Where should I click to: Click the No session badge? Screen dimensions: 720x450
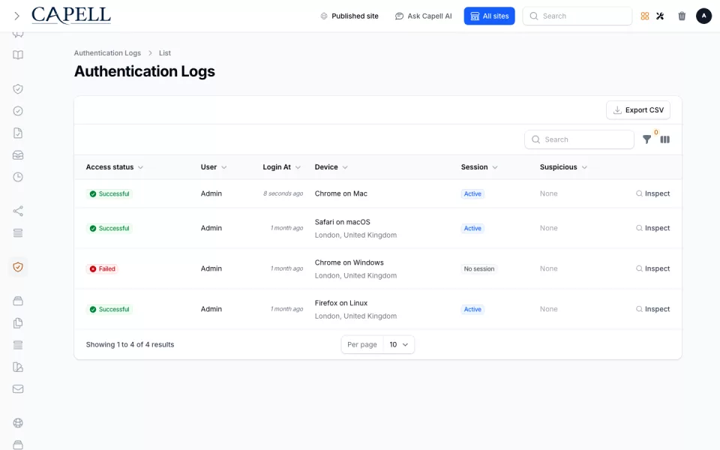tap(479, 269)
